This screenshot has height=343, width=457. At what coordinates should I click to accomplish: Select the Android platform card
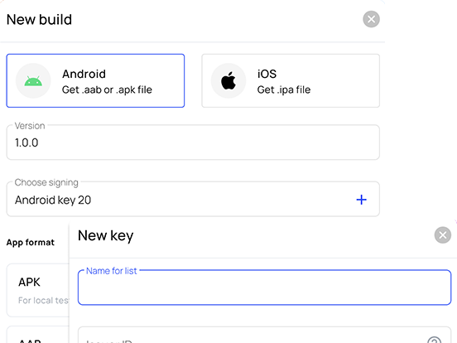[x=95, y=80]
